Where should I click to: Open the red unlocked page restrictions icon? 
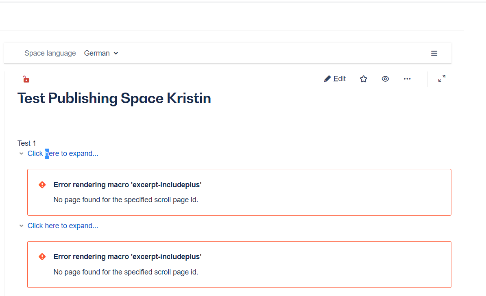(26, 80)
